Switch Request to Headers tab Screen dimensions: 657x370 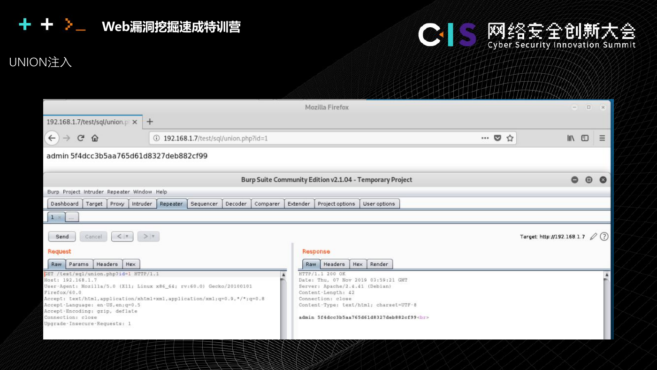[107, 264]
